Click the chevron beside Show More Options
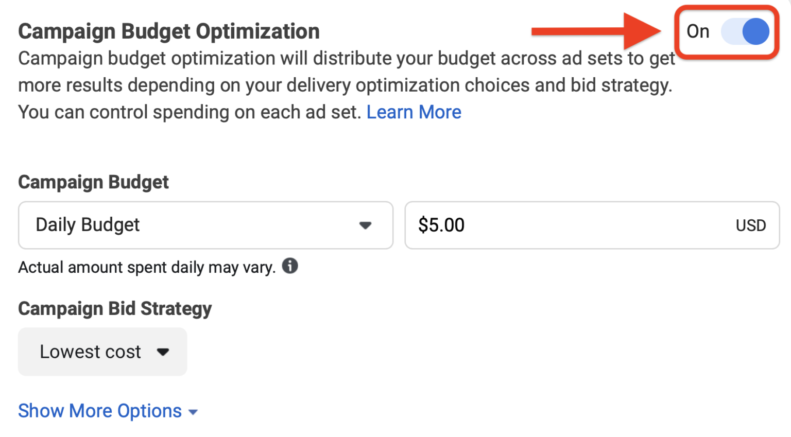 pyautogui.click(x=193, y=412)
